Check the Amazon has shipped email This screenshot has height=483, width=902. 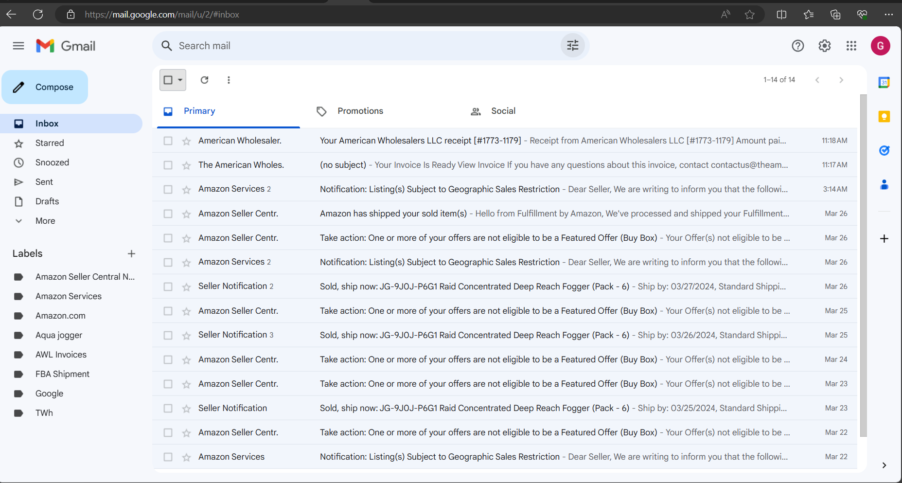168,214
